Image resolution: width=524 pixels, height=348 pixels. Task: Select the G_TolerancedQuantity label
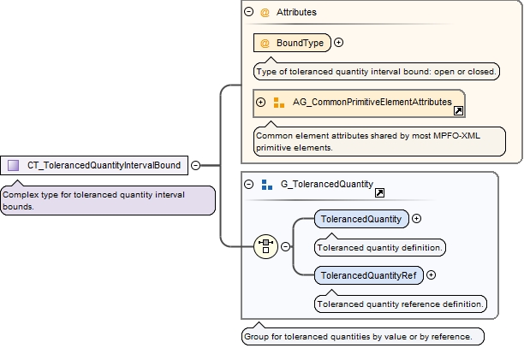327,184
